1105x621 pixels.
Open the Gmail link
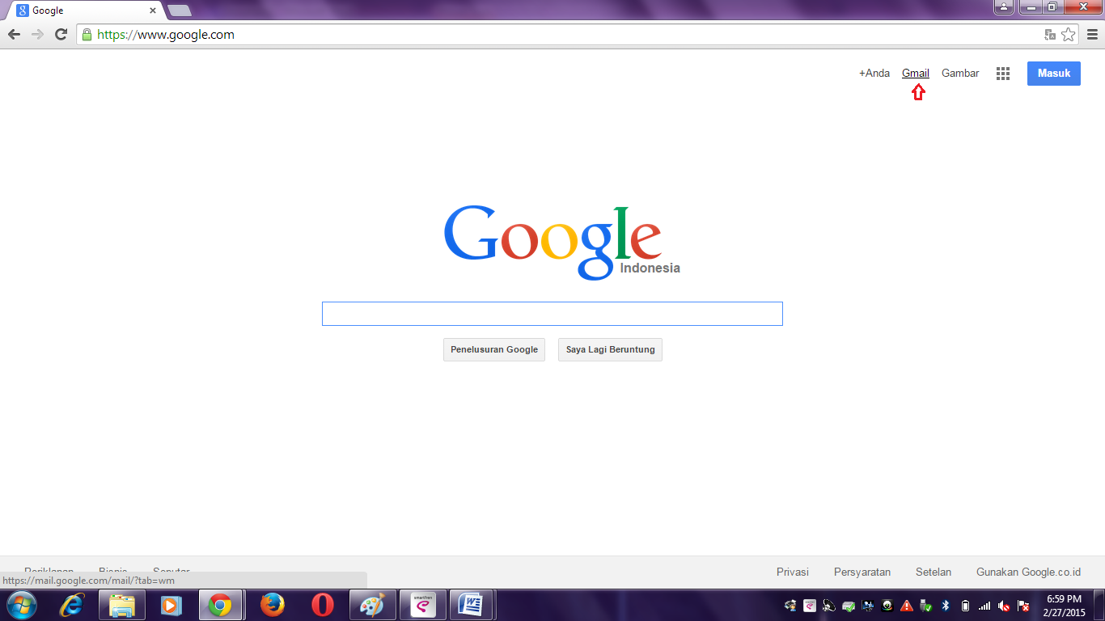pos(916,73)
